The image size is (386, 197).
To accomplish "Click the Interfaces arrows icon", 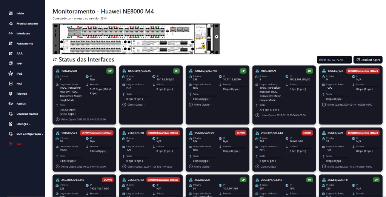I will click(11, 34).
